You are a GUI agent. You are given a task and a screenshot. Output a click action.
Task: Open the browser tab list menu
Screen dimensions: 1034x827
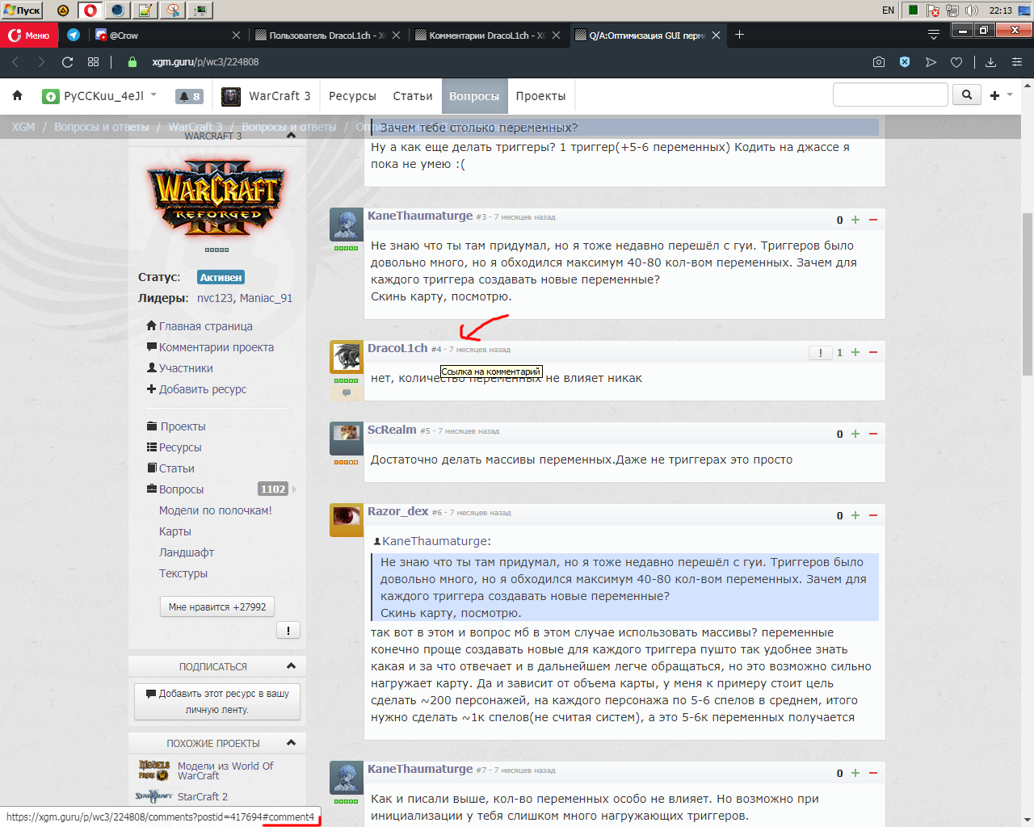pos(934,35)
